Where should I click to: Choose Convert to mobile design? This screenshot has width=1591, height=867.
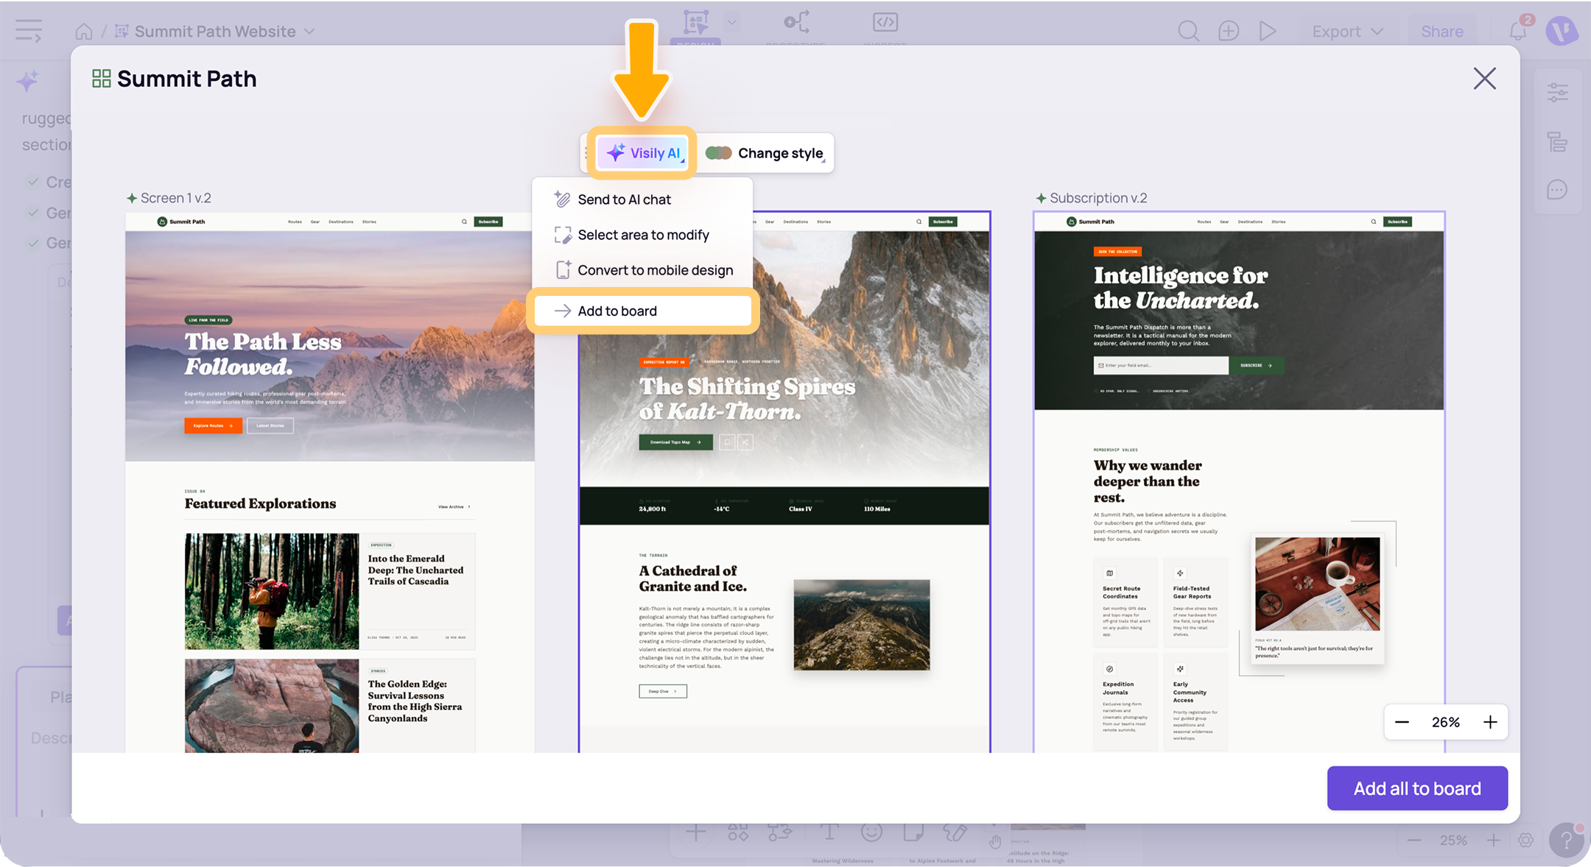click(x=642, y=270)
